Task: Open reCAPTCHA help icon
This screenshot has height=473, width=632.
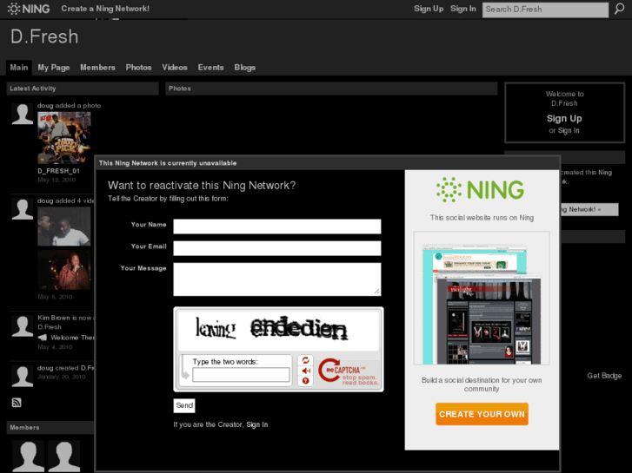Action: [305, 381]
